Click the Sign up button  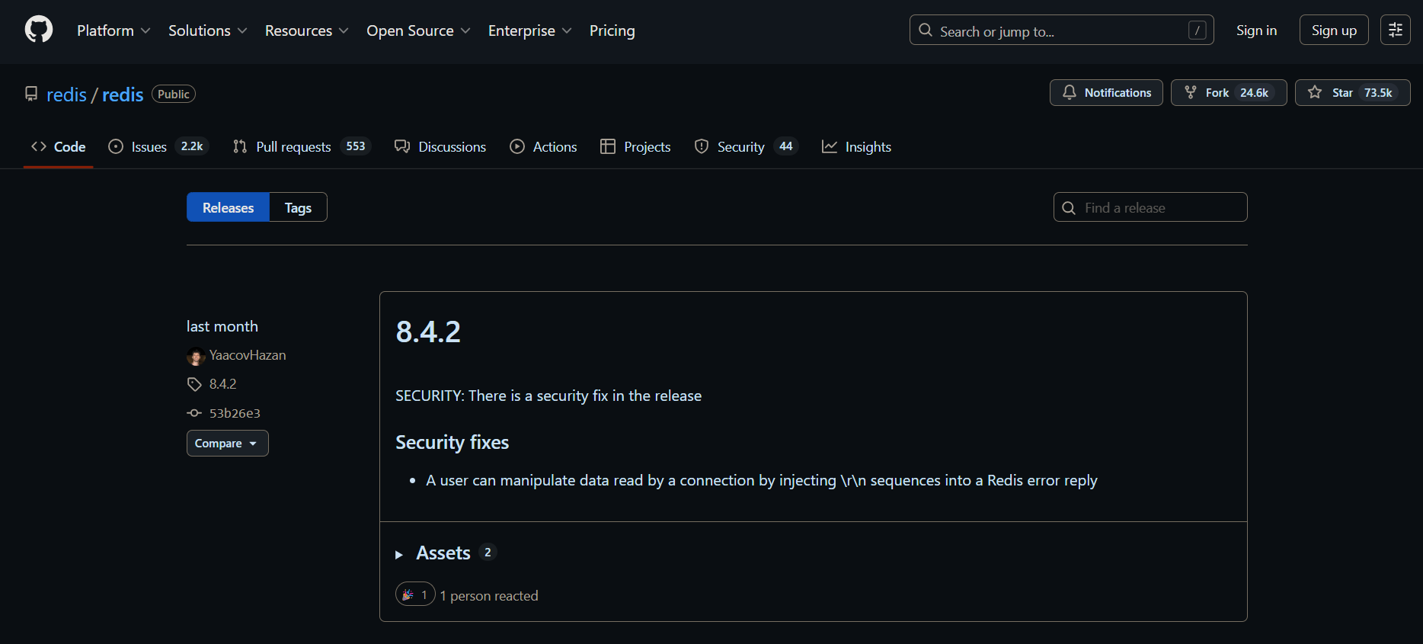click(1334, 30)
